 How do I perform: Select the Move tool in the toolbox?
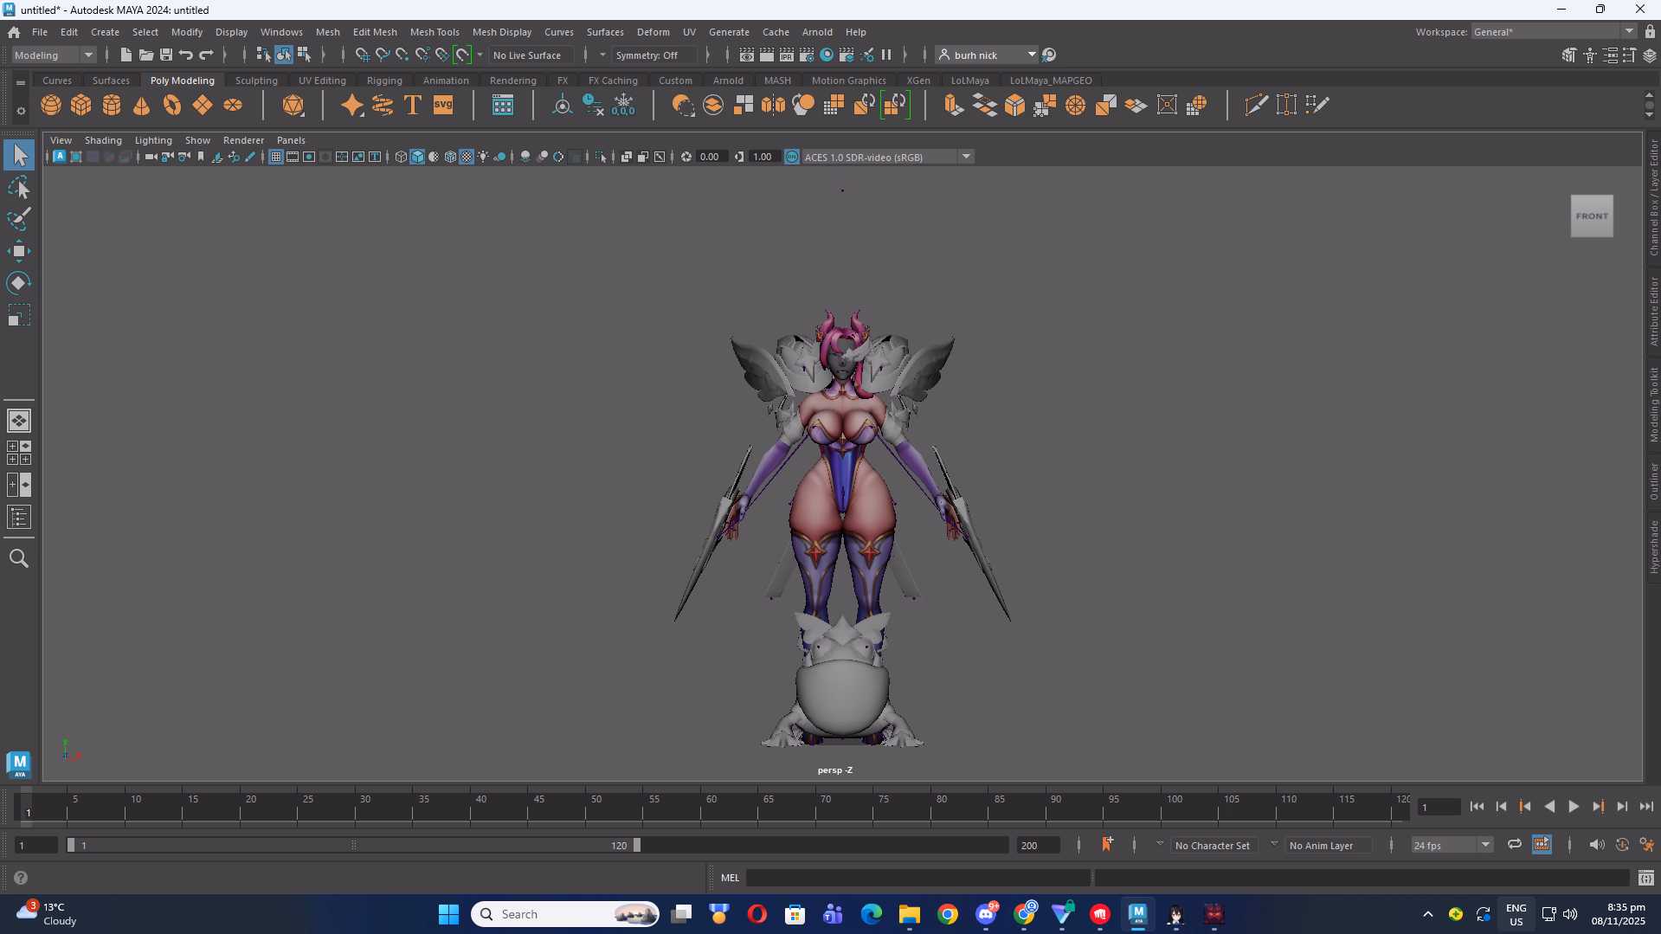tap(18, 252)
